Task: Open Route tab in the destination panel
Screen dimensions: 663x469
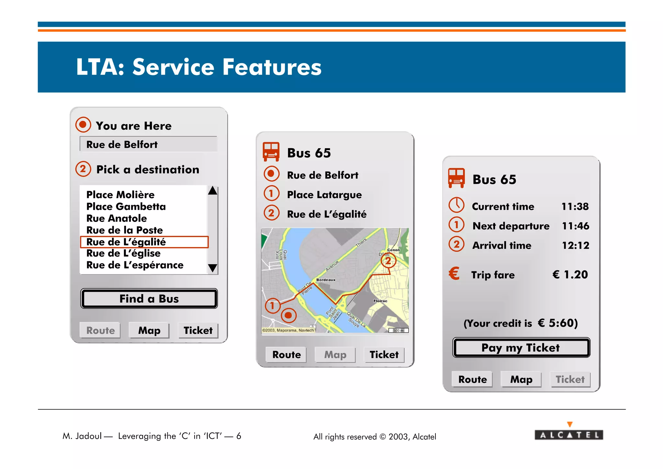Action: coord(100,330)
